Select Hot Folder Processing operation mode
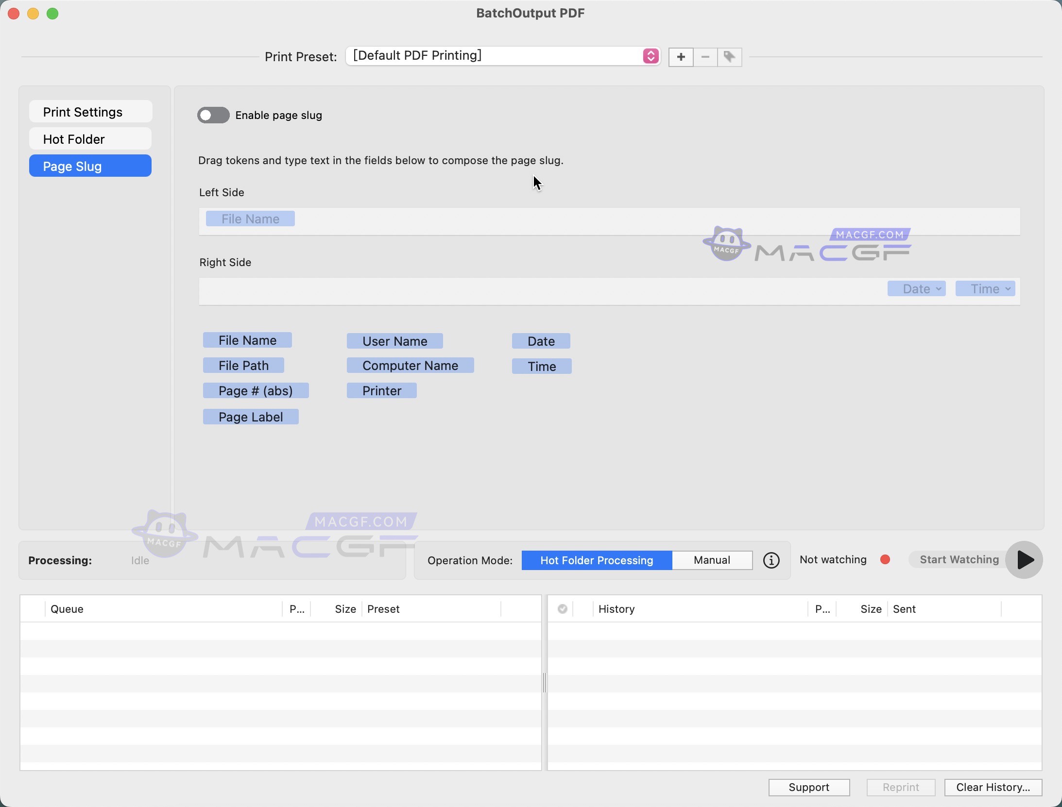Screen dimensions: 1062x807 tap(596, 560)
